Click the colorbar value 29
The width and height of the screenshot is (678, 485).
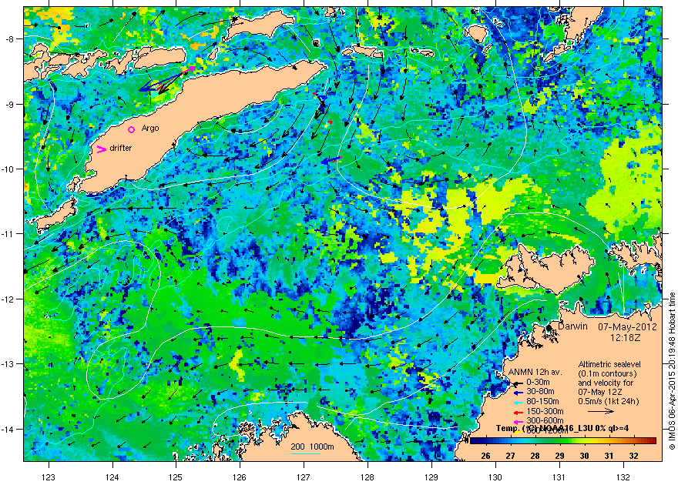point(560,456)
